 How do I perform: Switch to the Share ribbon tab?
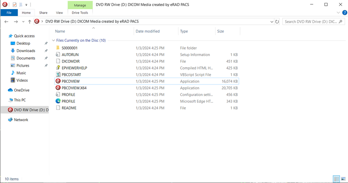click(43, 13)
